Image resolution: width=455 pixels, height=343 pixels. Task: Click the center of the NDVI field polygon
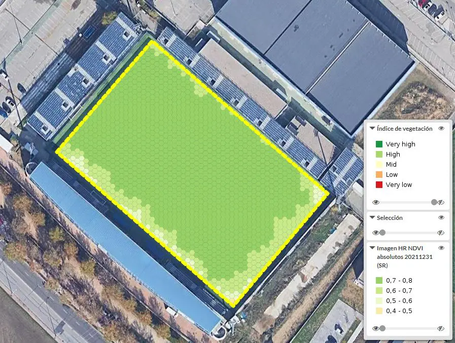(192, 173)
